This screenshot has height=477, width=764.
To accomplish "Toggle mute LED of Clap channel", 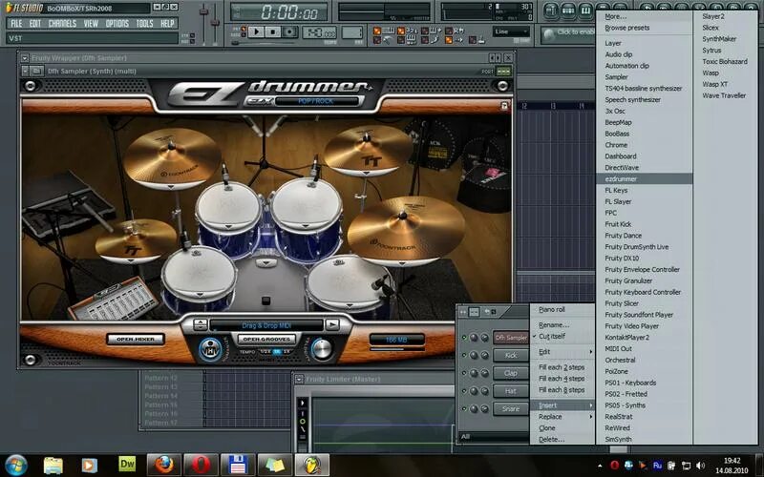I will (464, 373).
